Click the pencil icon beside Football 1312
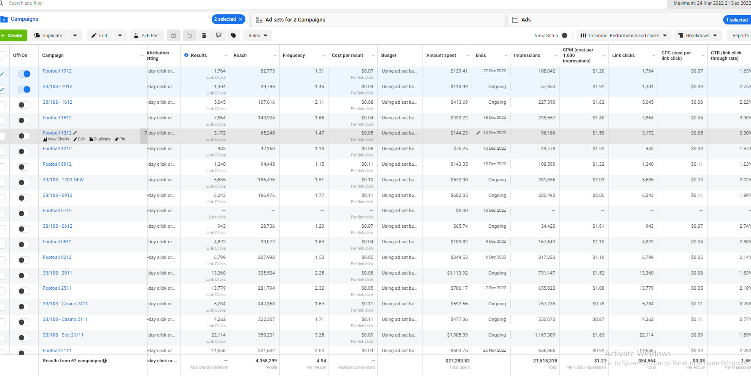Screen dimensions: 751x377 click(x=75, y=133)
